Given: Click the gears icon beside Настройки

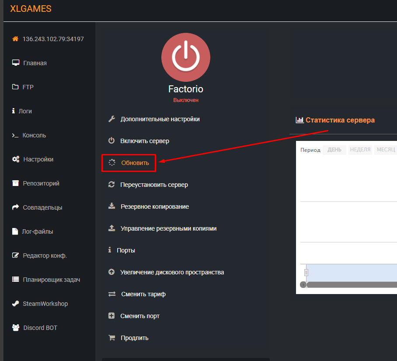Looking at the screenshot, I should 15,159.
